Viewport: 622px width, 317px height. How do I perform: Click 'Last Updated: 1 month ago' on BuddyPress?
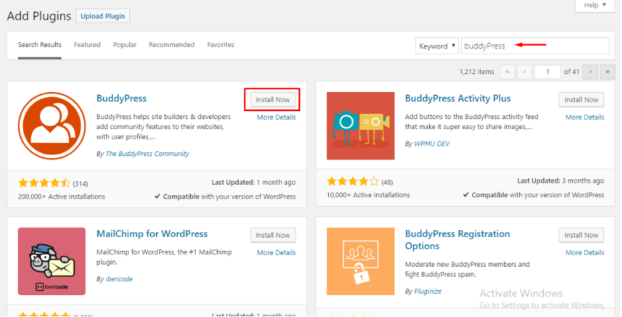pos(253,182)
